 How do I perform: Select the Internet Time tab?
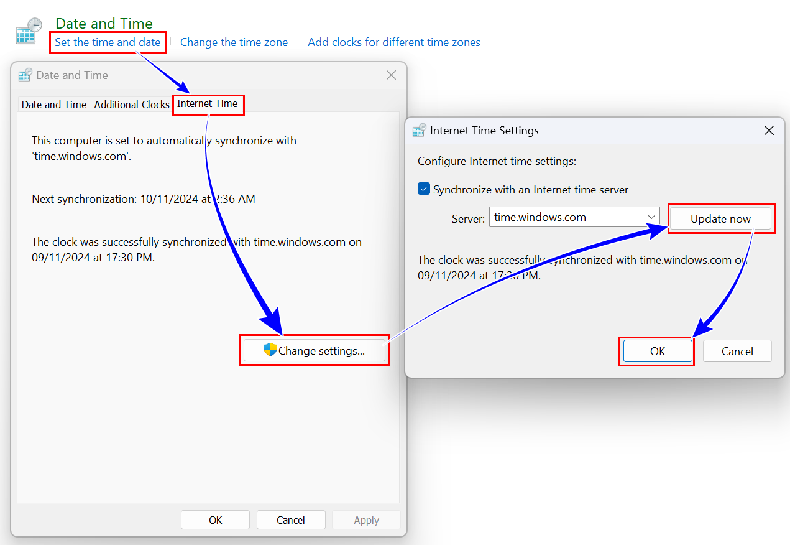click(207, 104)
